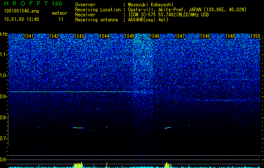This screenshot has height=168, width=264.
Task: Click the meteor count 11
Action: pyautogui.click(x=61, y=19)
